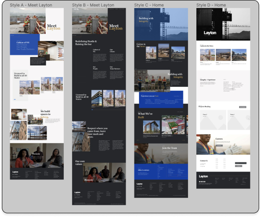Click the dark button beside Projects Heading in Style D
261x217 pixels.
point(243,107)
